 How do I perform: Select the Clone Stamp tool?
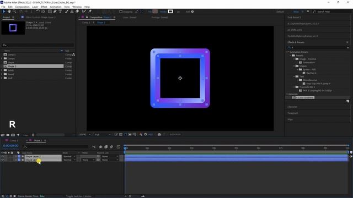(72, 12)
